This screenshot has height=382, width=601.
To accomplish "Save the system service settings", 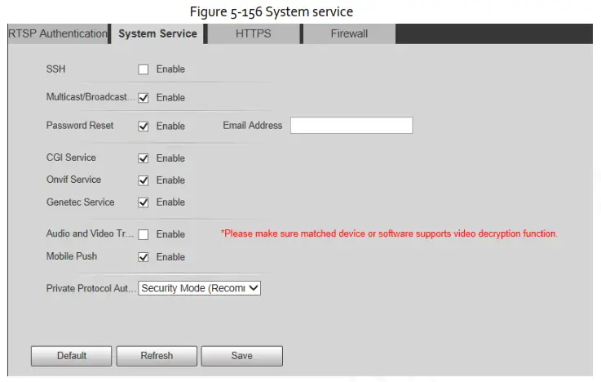I will point(242,356).
